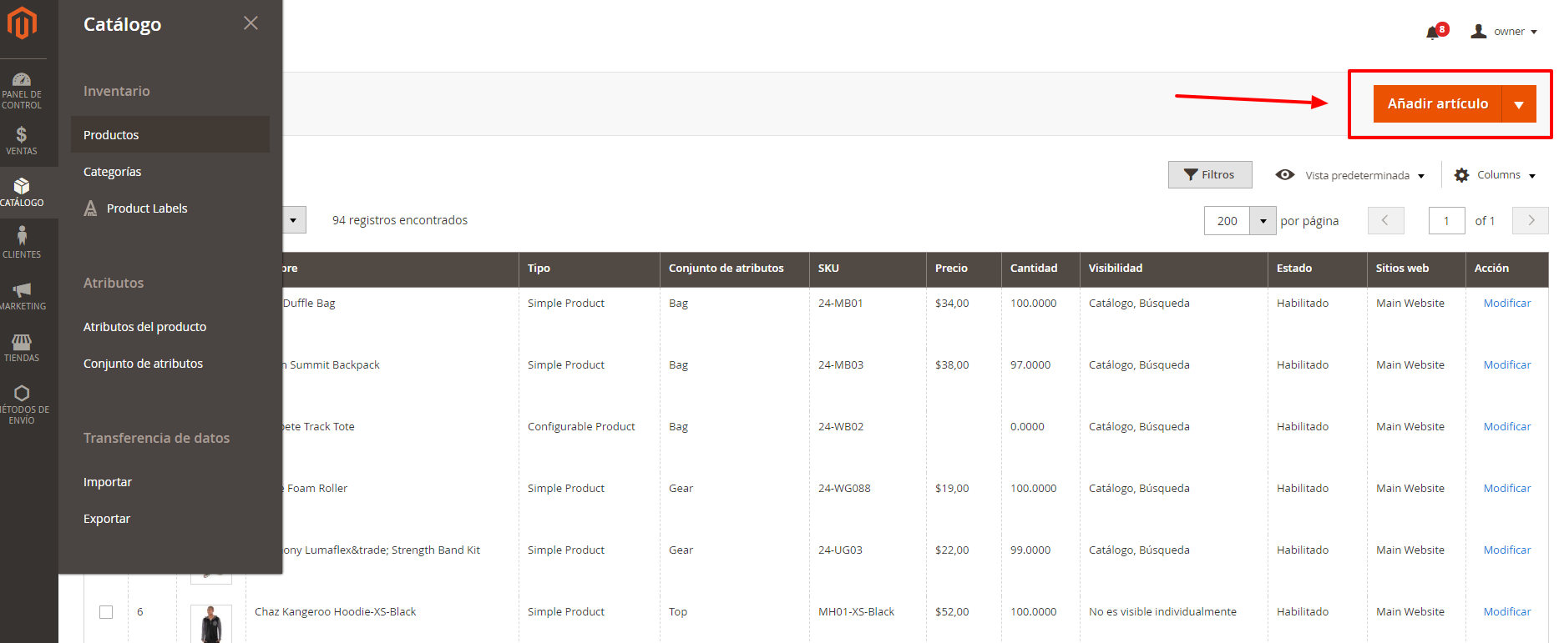The image size is (1559, 643).
Task: Click 'Chaz Kangeroo Hoodie-XS-Black' name
Action: tap(335, 611)
